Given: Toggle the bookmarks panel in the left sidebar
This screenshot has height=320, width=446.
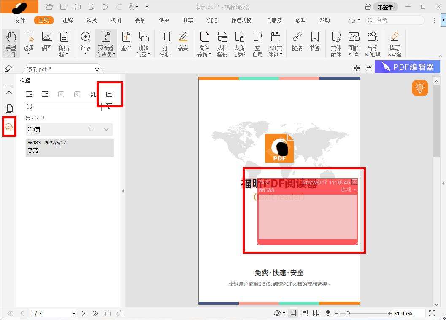Looking at the screenshot, I should point(9,90).
